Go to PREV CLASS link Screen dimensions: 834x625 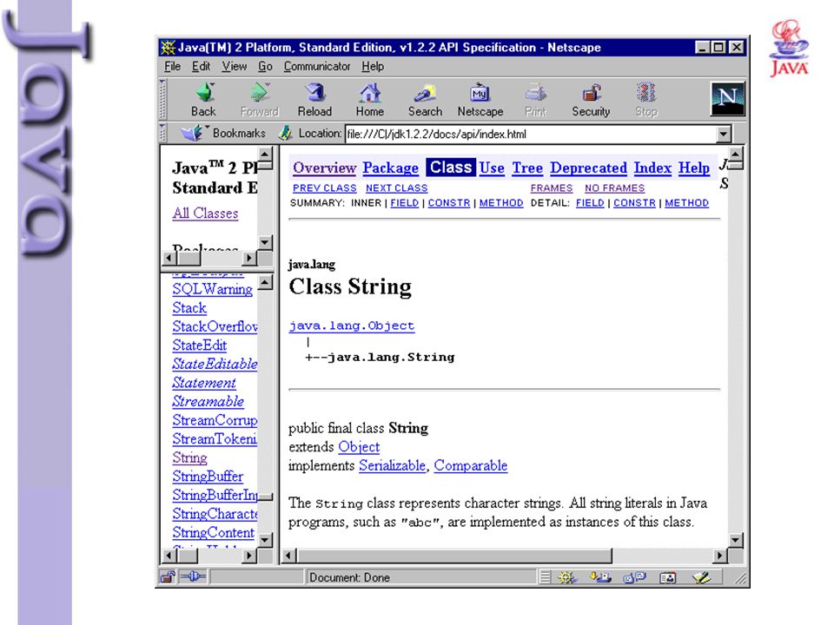[x=324, y=188]
